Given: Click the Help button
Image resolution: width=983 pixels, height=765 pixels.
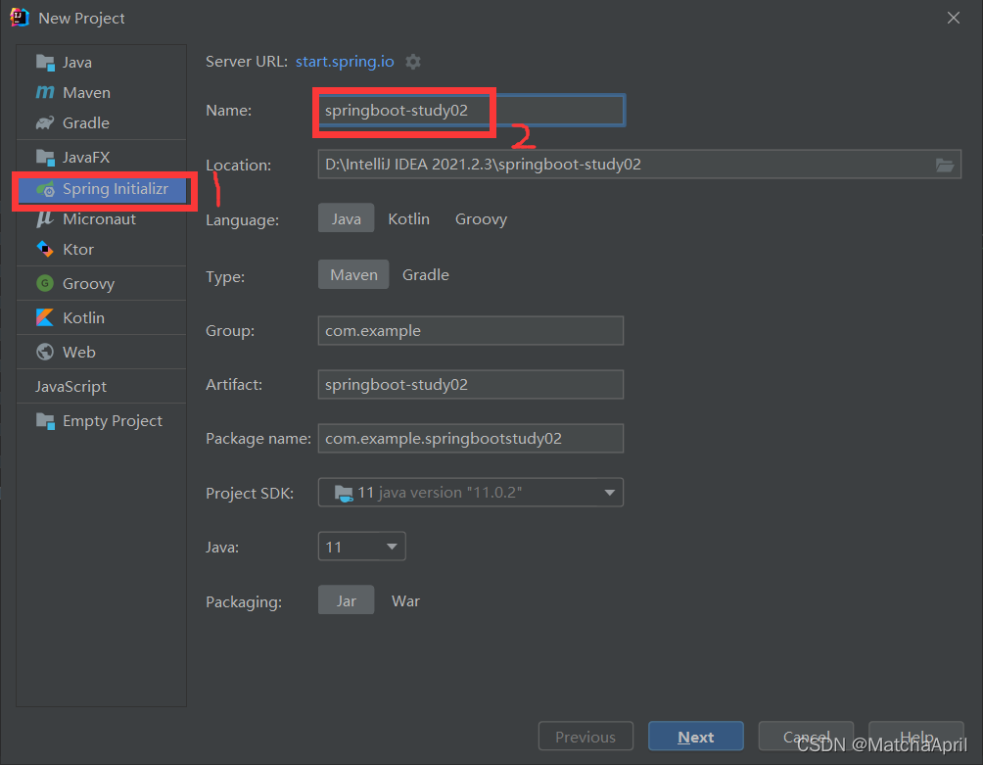Looking at the screenshot, I should tap(915, 737).
